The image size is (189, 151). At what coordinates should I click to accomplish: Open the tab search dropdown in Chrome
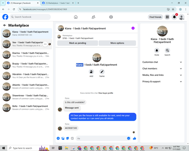(x=3, y=3)
